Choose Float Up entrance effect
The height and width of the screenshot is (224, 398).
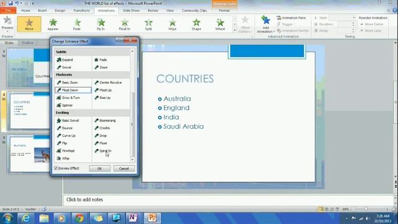point(103,90)
